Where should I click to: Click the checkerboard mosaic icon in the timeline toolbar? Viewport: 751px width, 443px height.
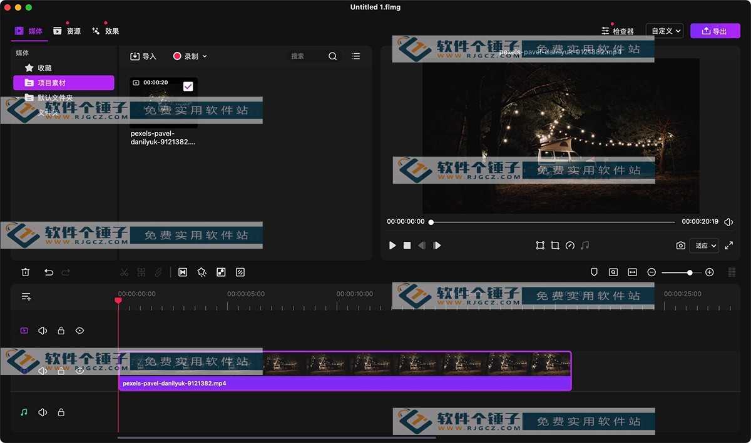point(221,272)
